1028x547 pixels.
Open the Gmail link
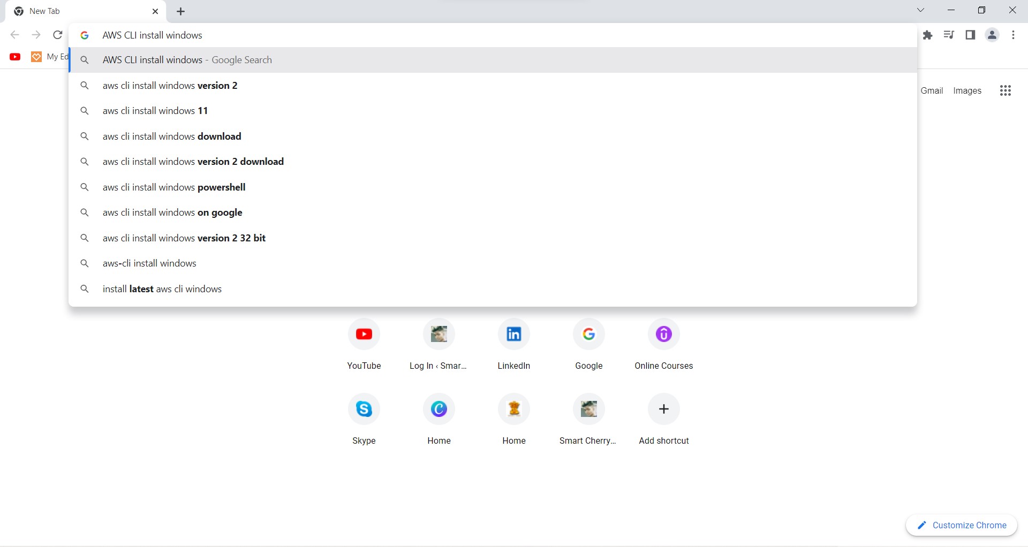[x=932, y=90]
